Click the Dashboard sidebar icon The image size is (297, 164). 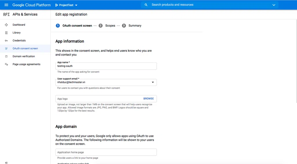pyautogui.click(x=6, y=25)
